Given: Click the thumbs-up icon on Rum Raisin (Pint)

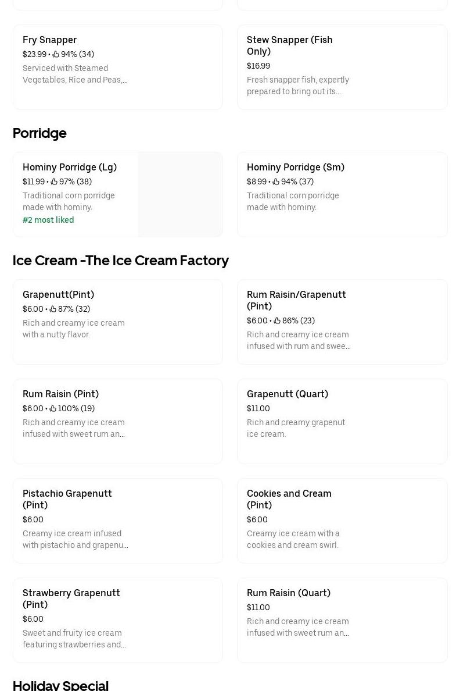Looking at the screenshot, I should (x=53, y=408).
